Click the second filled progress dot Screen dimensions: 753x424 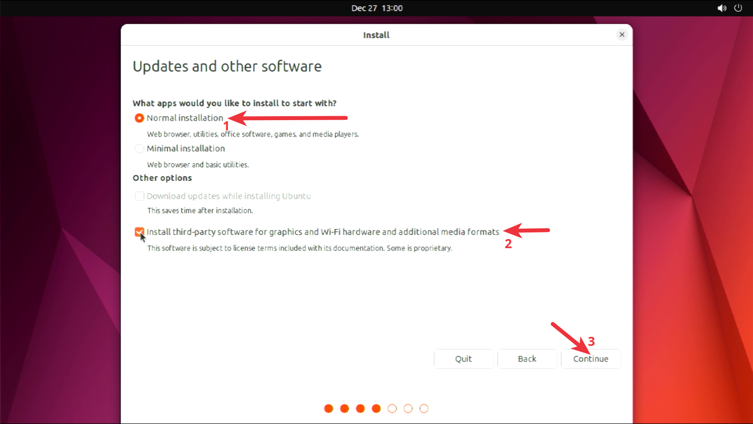pyautogui.click(x=344, y=408)
